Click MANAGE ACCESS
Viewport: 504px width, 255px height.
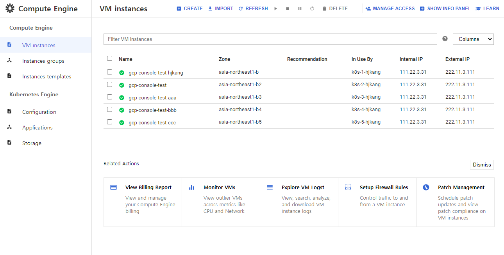click(390, 9)
